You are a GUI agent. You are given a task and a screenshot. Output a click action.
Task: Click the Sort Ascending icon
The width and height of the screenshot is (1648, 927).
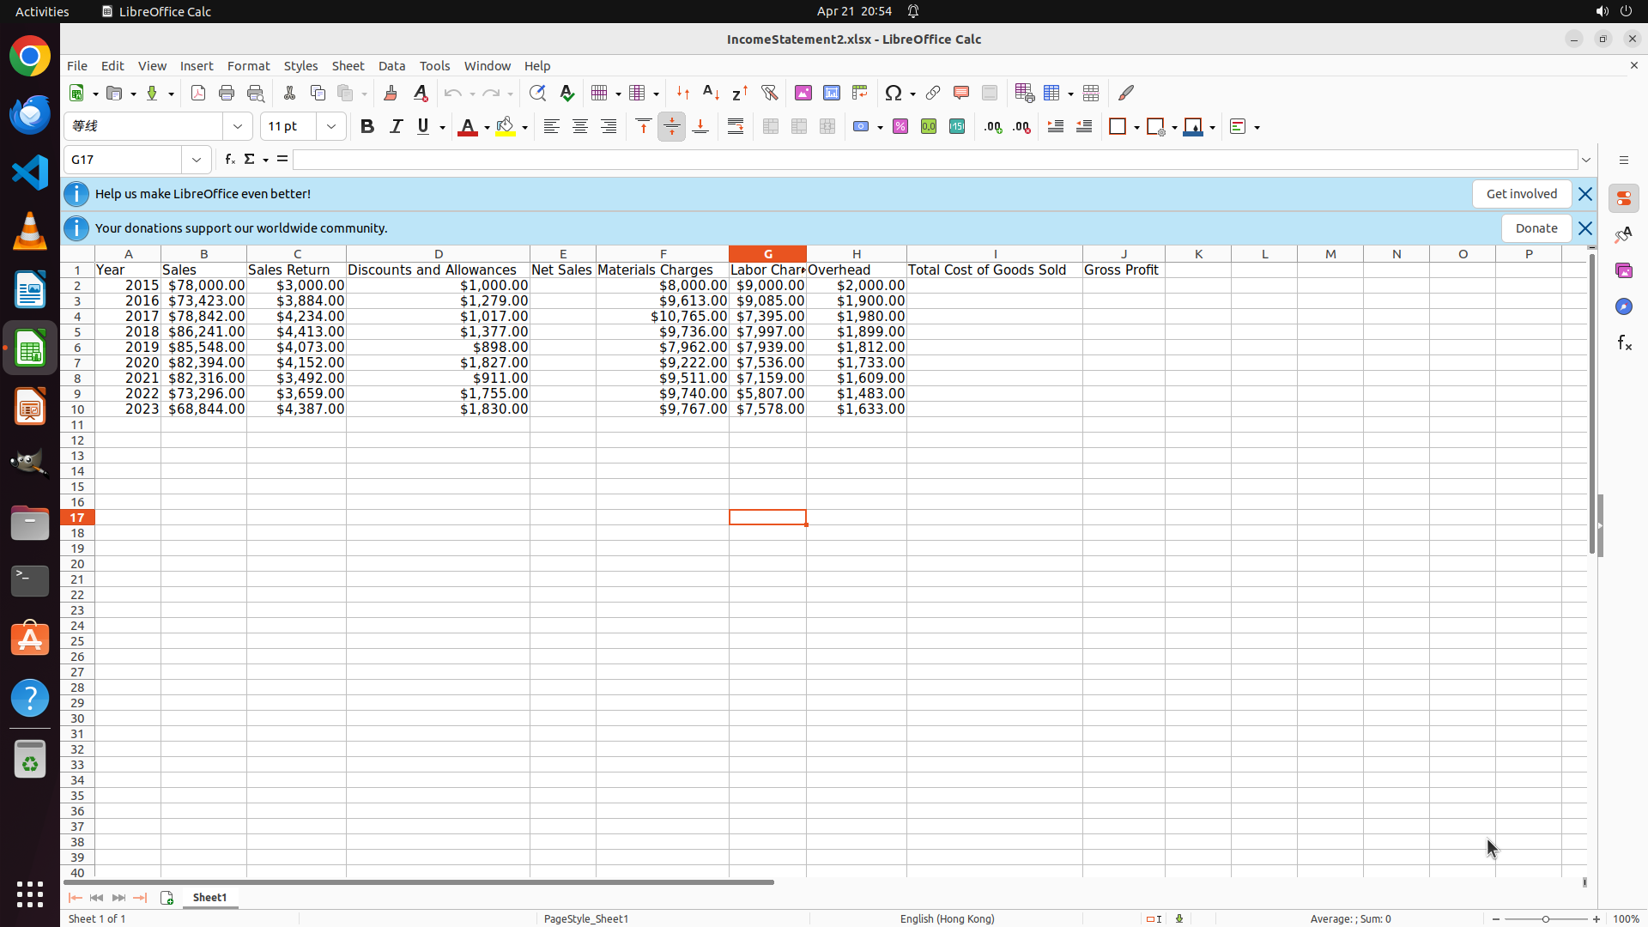point(711,94)
